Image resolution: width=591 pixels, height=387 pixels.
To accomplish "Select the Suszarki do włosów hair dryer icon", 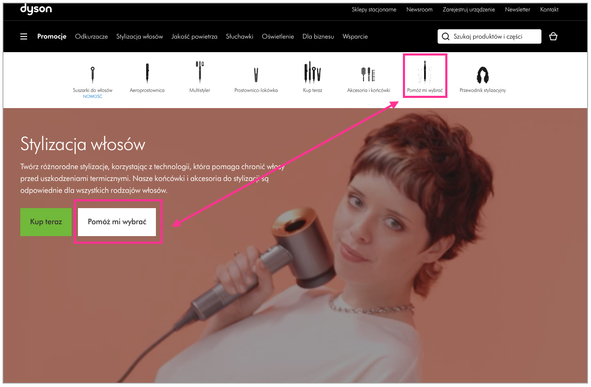I will 92,75.
